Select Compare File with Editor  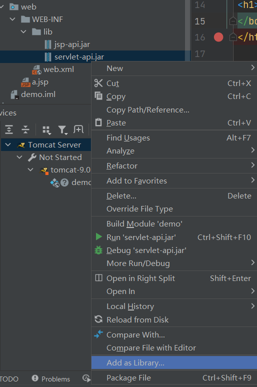point(174,347)
